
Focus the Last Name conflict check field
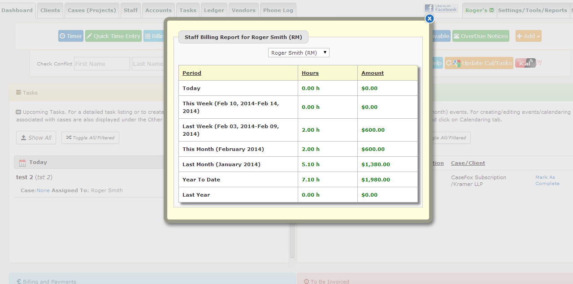[148, 64]
